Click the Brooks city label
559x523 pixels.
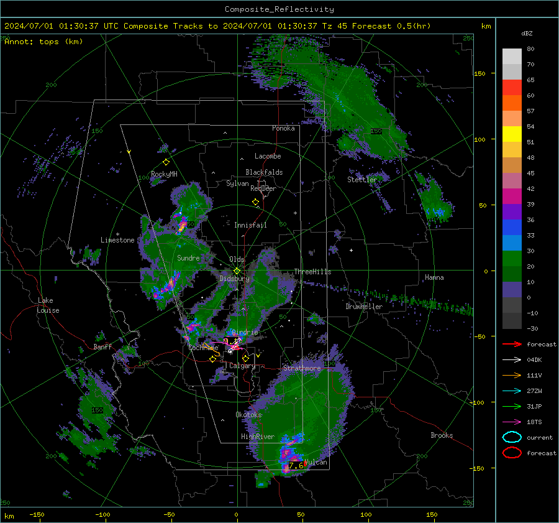(442, 435)
